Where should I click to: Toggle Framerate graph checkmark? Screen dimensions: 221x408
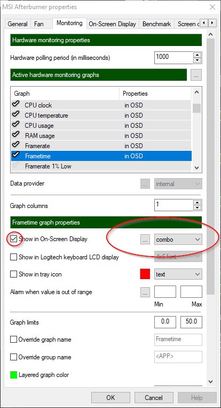pyautogui.click(x=15, y=145)
